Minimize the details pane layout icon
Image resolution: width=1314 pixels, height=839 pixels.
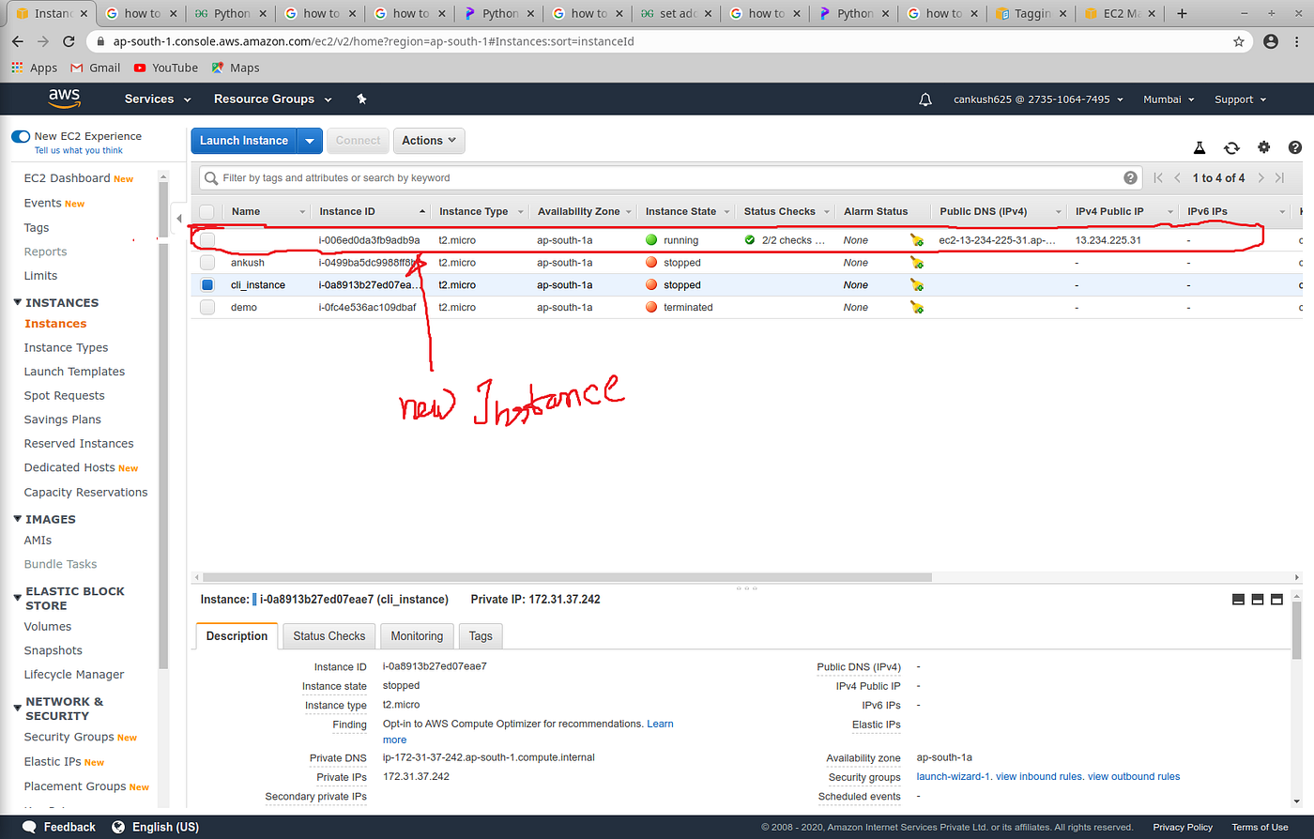click(1238, 600)
